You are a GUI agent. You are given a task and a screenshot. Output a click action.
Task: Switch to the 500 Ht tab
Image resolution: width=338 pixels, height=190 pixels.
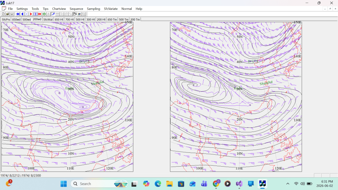click(80, 19)
